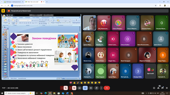Open the meeting details info icon
This screenshot has height=95, width=170.
pyautogui.click(x=154, y=88)
